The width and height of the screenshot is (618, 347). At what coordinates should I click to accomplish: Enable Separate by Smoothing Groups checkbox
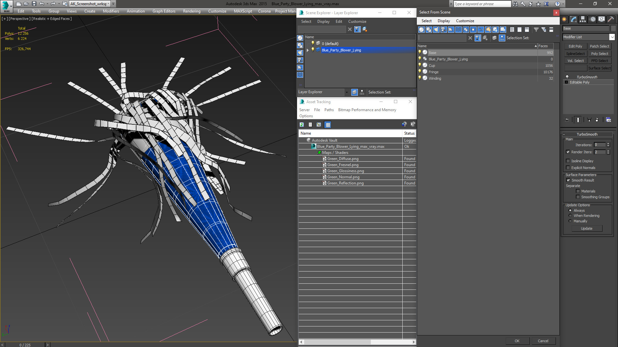pyautogui.click(x=578, y=197)
